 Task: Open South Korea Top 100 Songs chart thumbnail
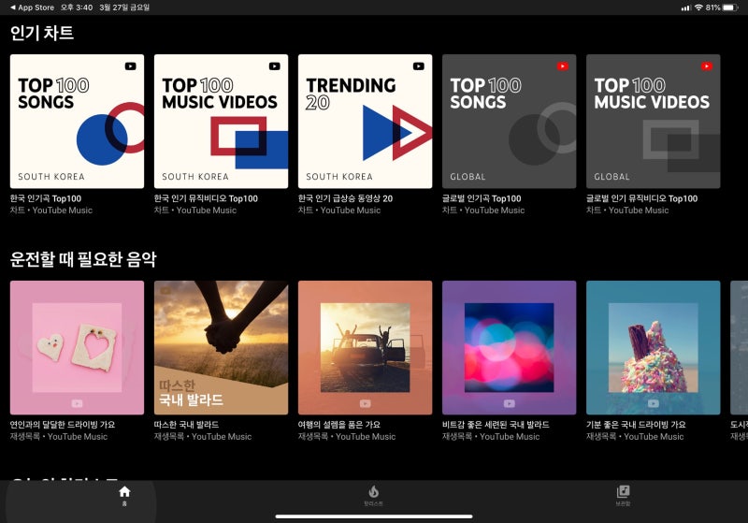point(77,122)
